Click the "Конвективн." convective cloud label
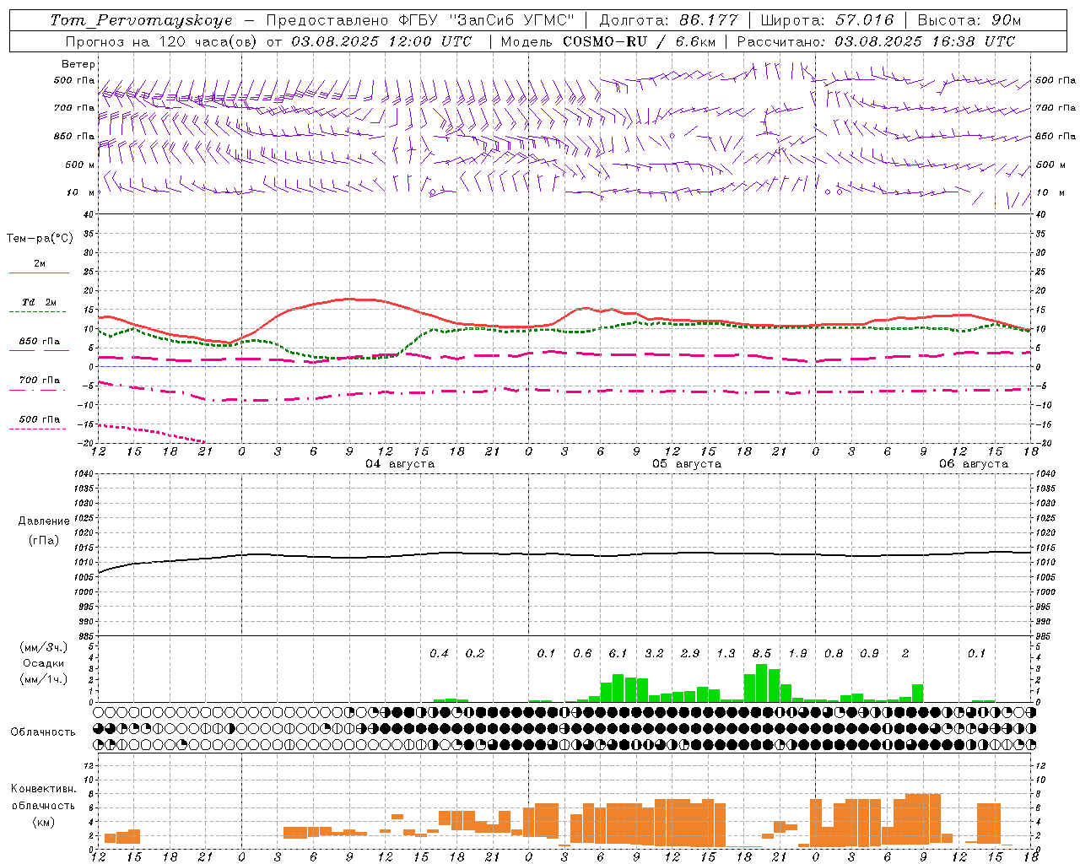1080x864 pixels. [x=43, y=789]
